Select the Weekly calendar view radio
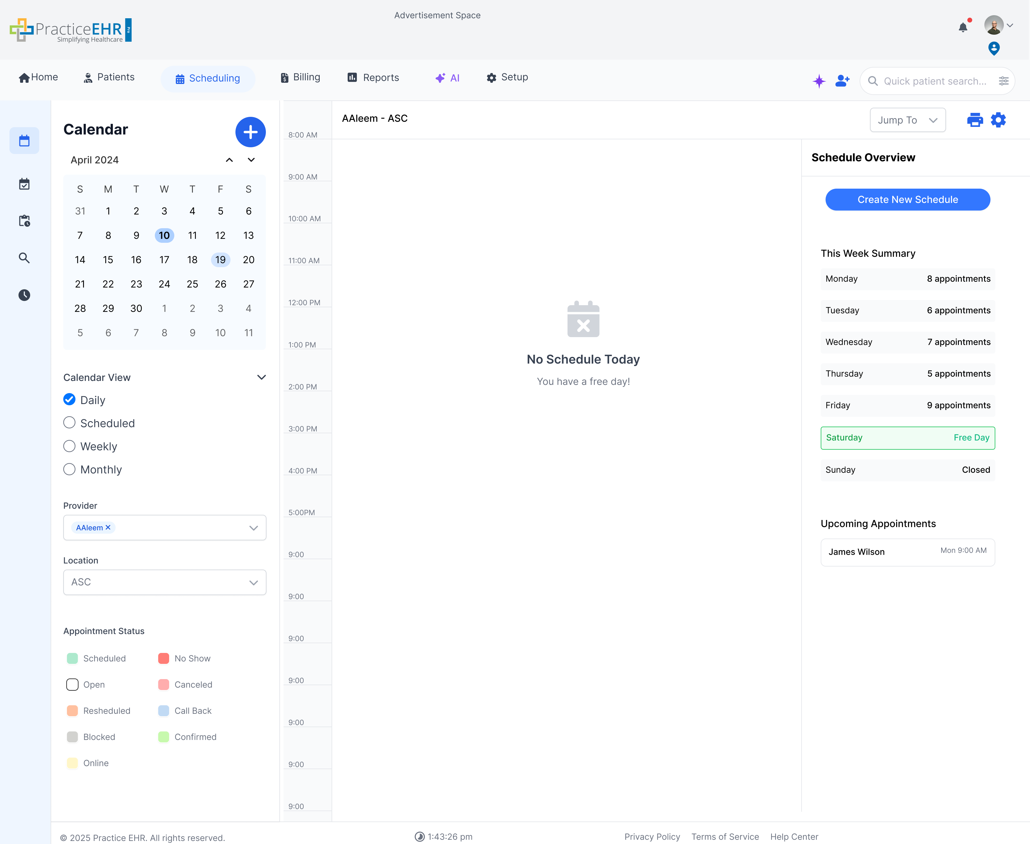This screenshot has width=1030, height=844. tap(70, 446)
